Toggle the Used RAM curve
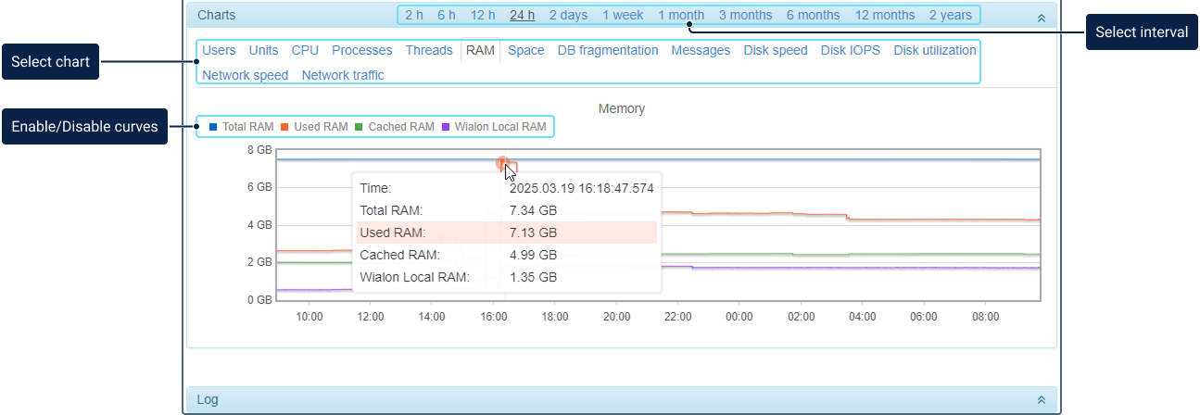This screenshot has width=1200, height=415. [320, 127]
